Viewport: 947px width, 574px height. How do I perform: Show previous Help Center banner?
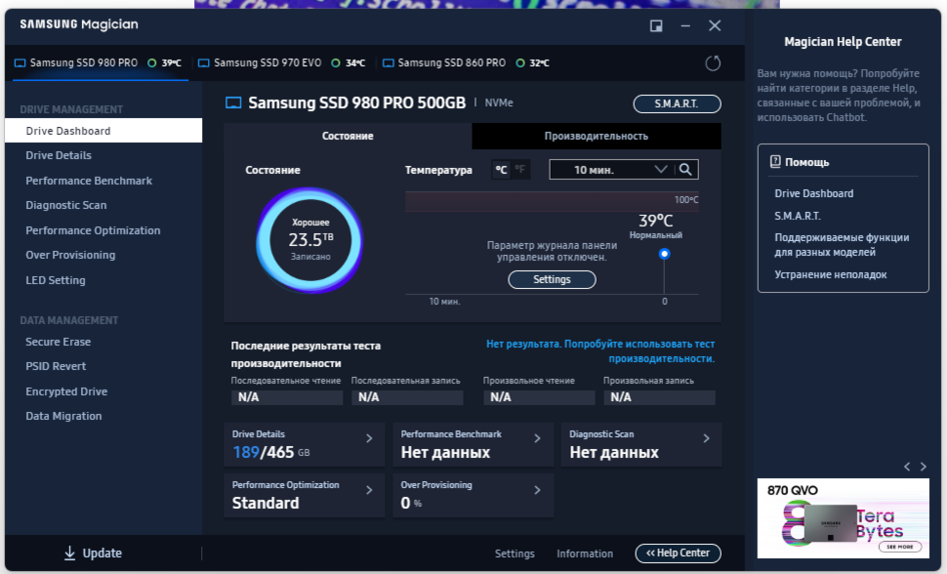pyautogui.click(x=907, y=467)
